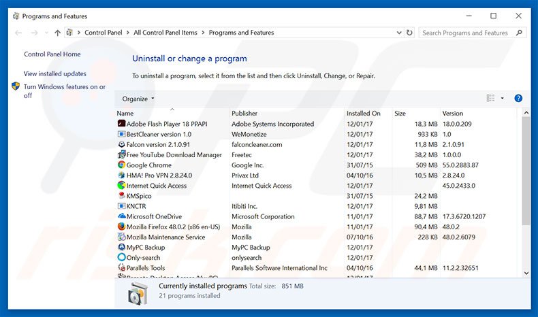Image resolution: width=538 pixels, height=317 pixels.
Task: Click the Falcon version 2.1.0.91 icon
Action: point(121,144)
